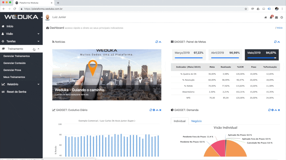Select the Março/2019 goals card
The image size is (286, 160).
click(189, 55)
